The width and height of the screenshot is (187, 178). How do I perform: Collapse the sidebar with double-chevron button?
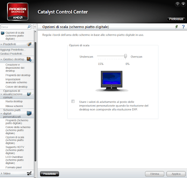(x=35, y=27)
